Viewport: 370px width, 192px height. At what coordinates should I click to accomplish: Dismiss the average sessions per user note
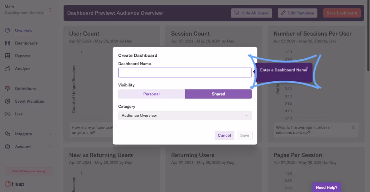click(x=353, y=128)
